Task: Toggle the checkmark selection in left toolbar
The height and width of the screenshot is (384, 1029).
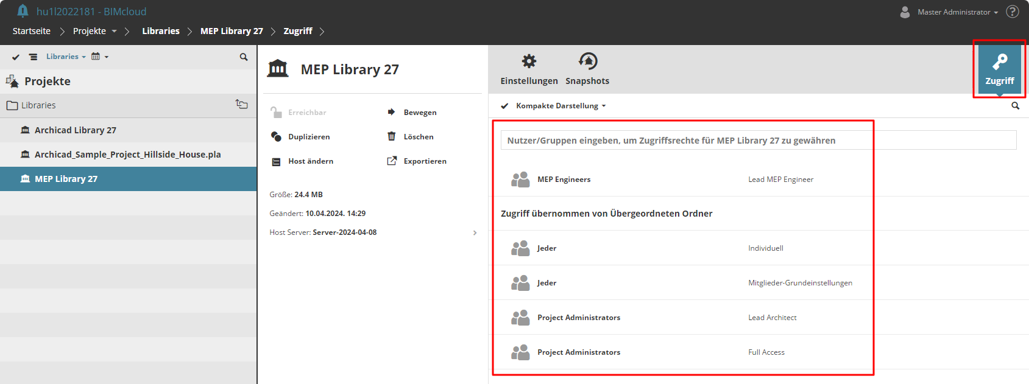Action: coord(16,57)
